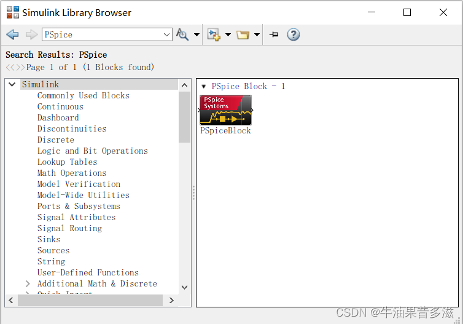Focus the PSpice search text field

point(102,34)
